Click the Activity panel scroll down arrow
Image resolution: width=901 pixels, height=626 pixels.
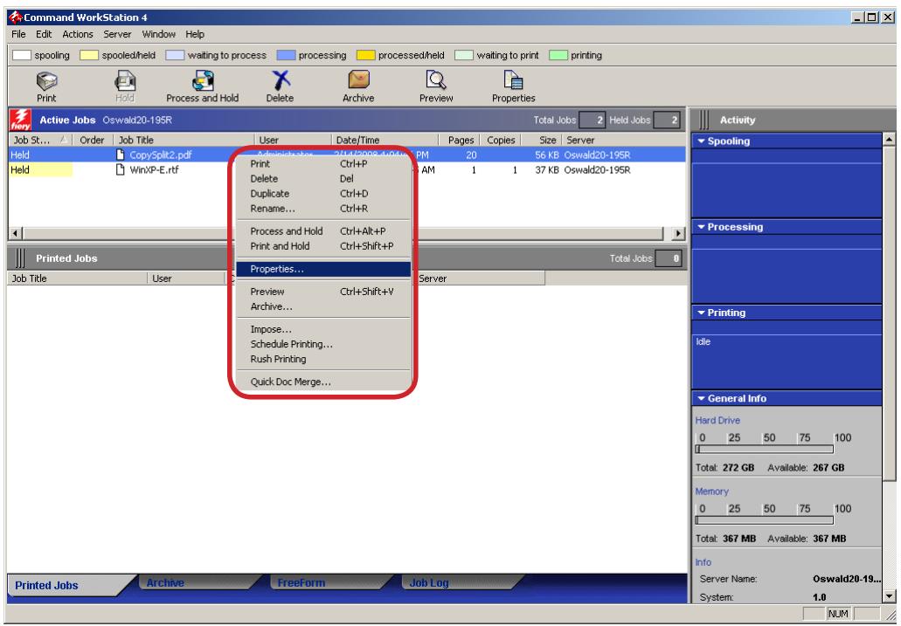889,596
